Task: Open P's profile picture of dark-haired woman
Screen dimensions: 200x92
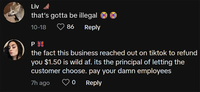Action: coord(14,50)
